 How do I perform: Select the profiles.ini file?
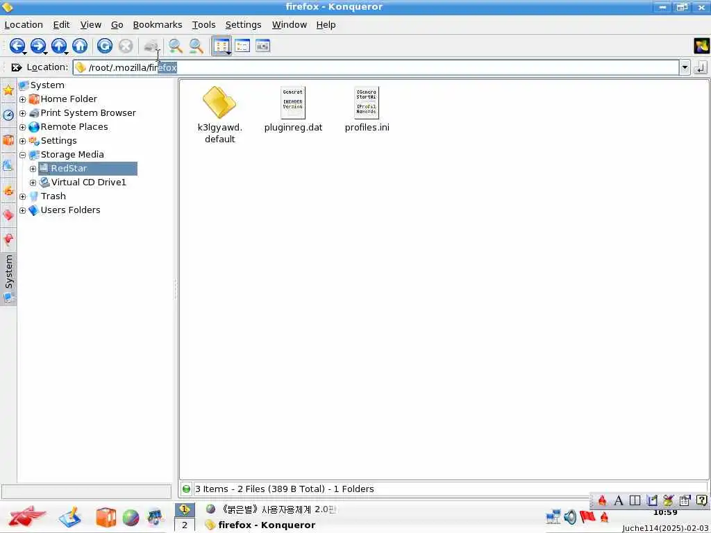click(367, 109)
